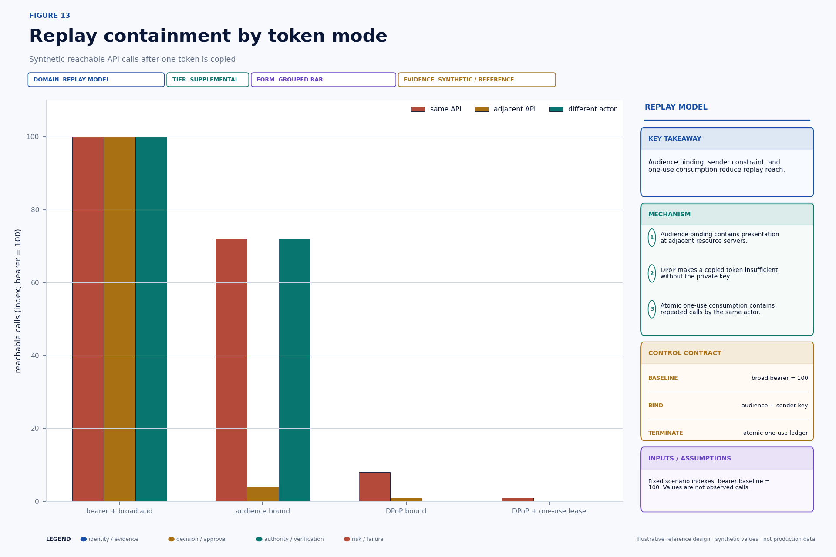836x557 pixels.
Task: Click the y-axis tick label 20
Action: coord(35,428)
